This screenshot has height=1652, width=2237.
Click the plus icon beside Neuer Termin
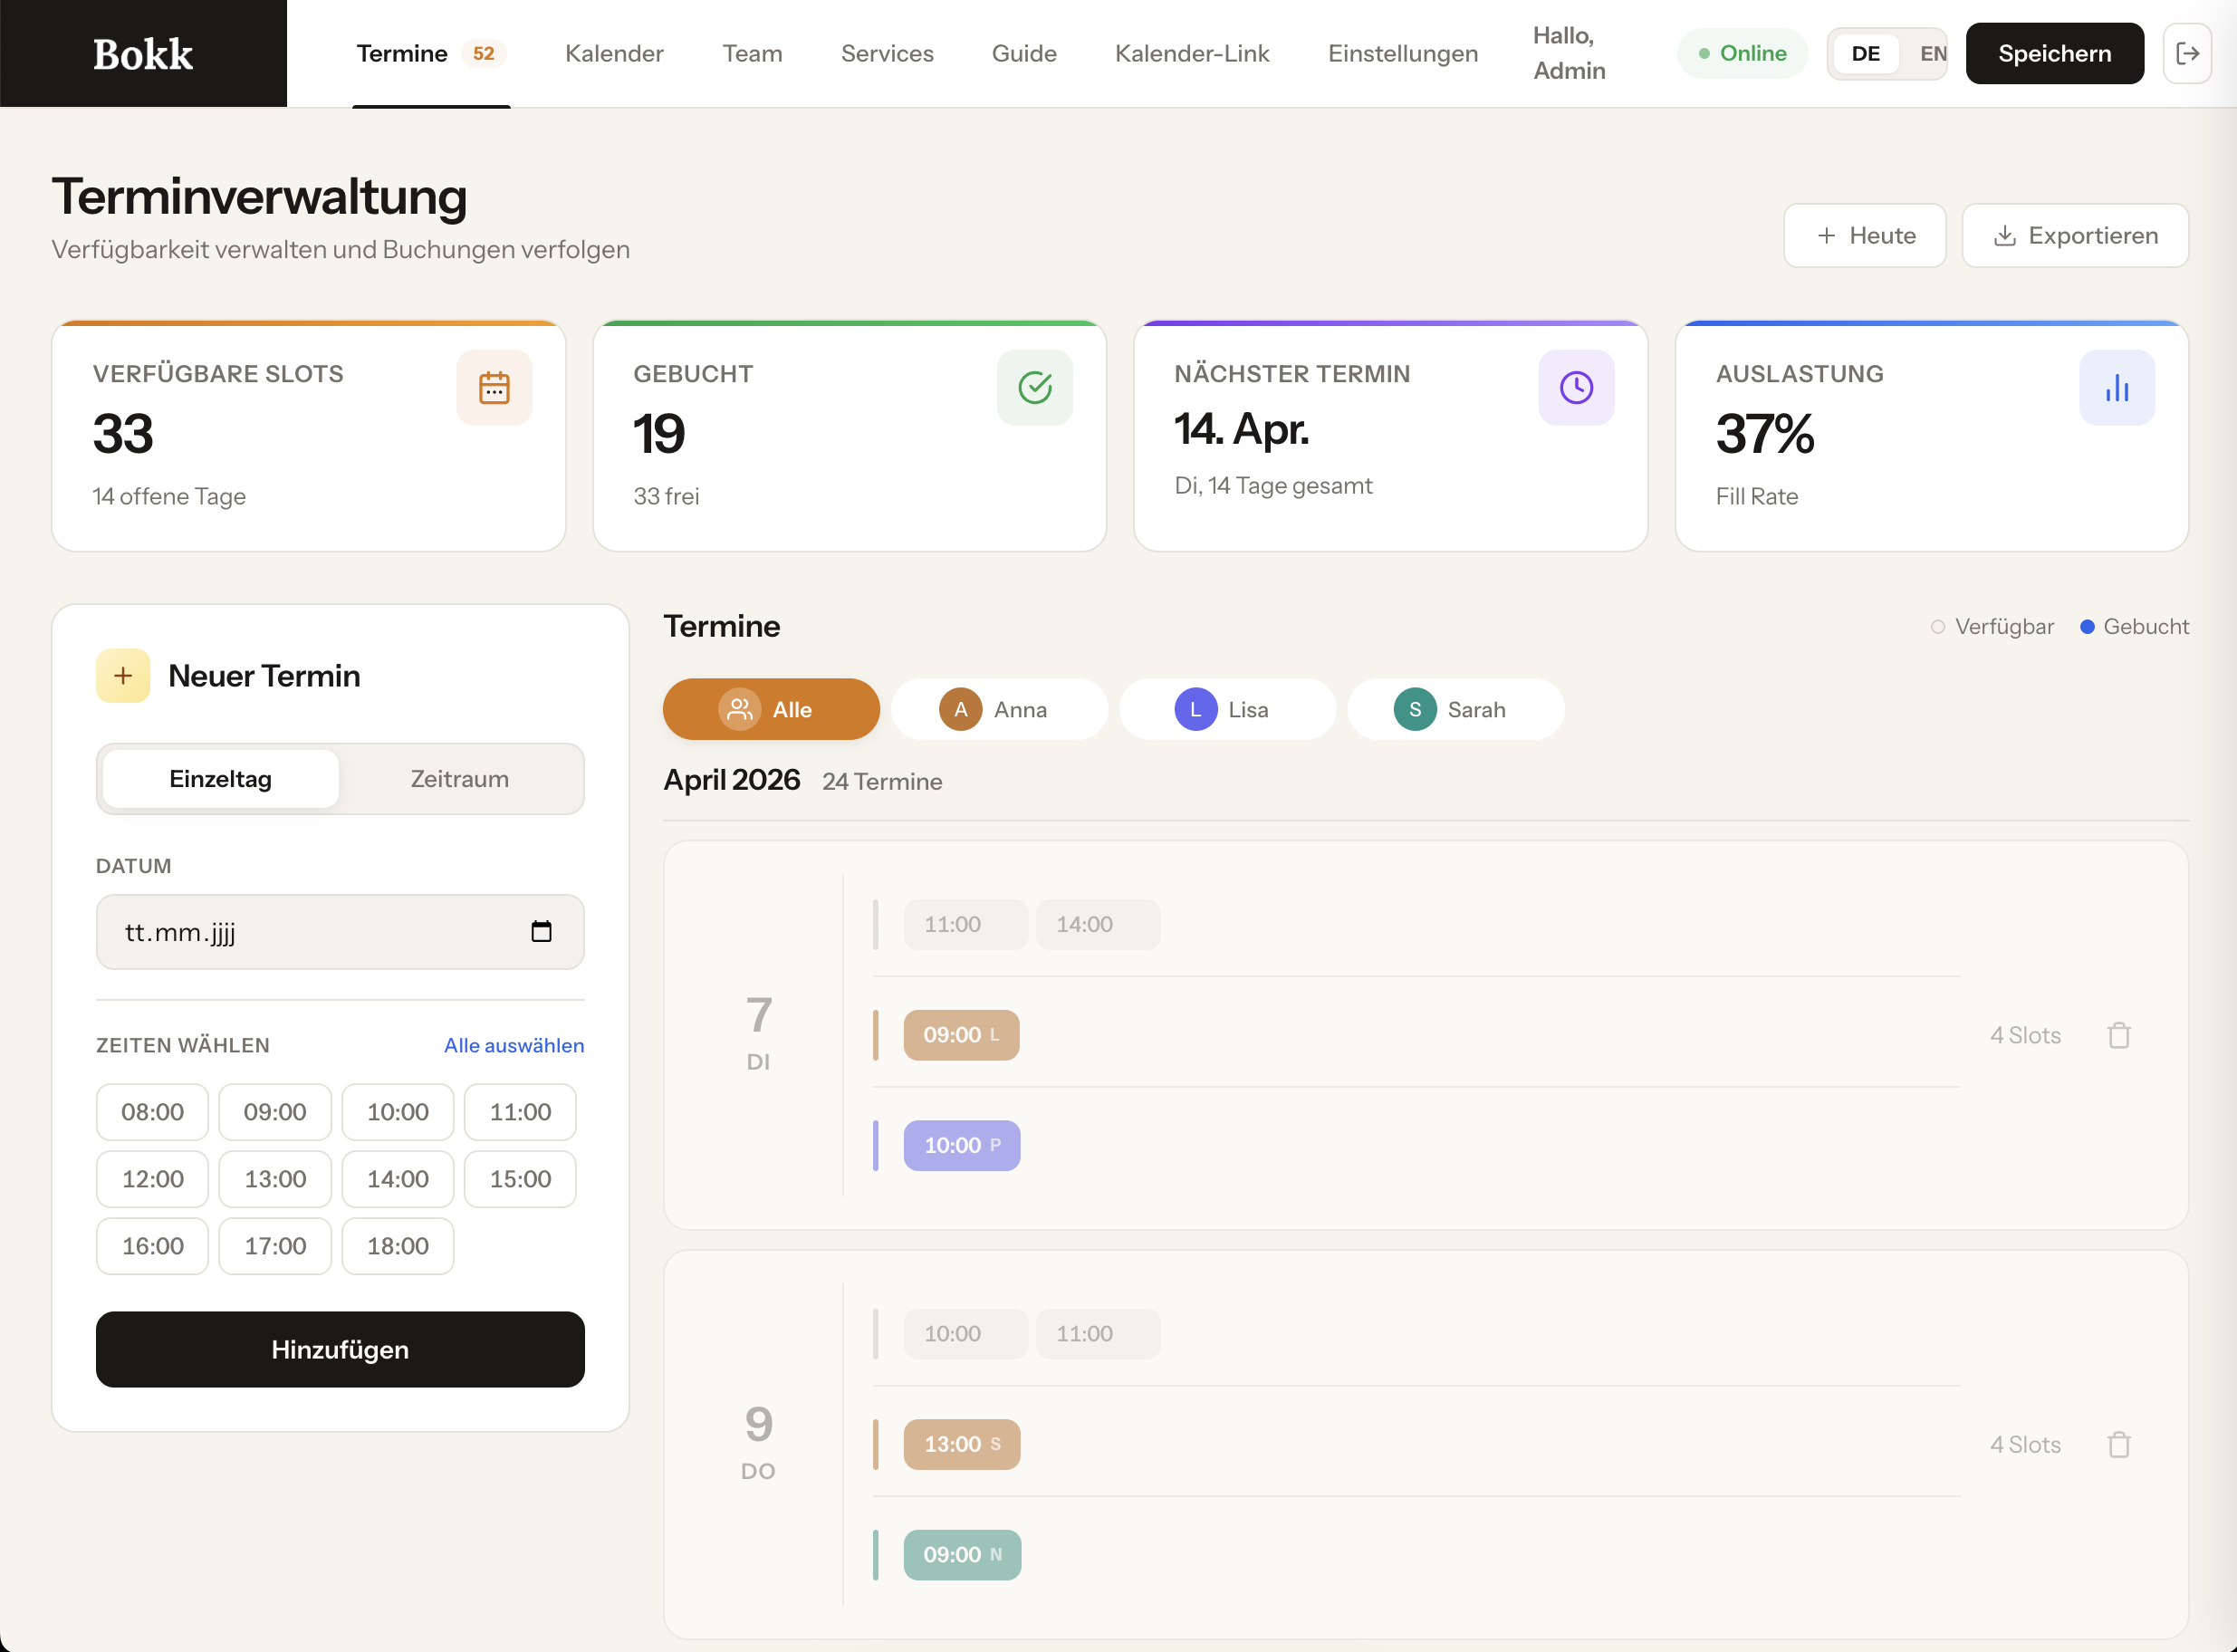tap(122, 675)
